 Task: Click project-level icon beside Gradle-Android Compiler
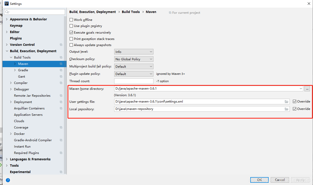pyautogui.click(x=61, y=140)
